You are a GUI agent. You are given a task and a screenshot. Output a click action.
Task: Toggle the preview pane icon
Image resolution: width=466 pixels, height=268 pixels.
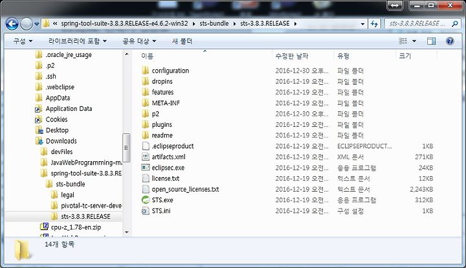coord(431,41)
